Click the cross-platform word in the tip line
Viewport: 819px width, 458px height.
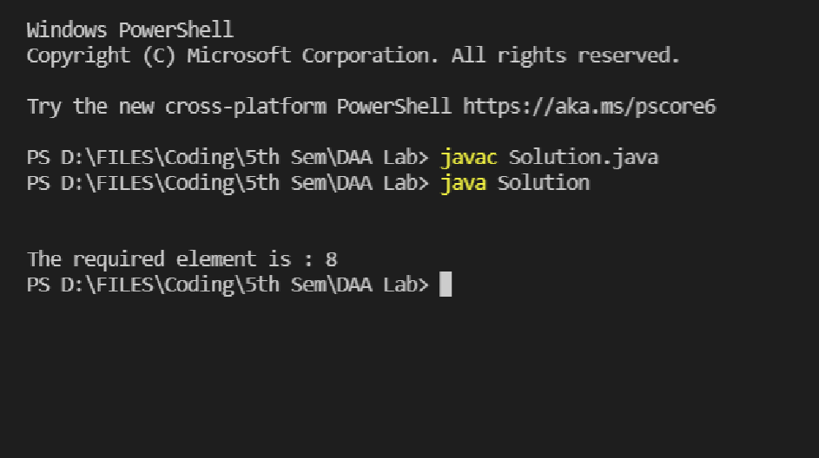(245, 107)
